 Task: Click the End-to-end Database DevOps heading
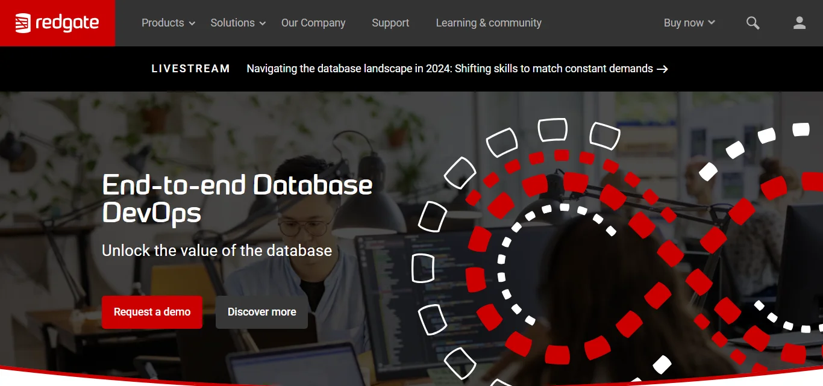(237, 198)
